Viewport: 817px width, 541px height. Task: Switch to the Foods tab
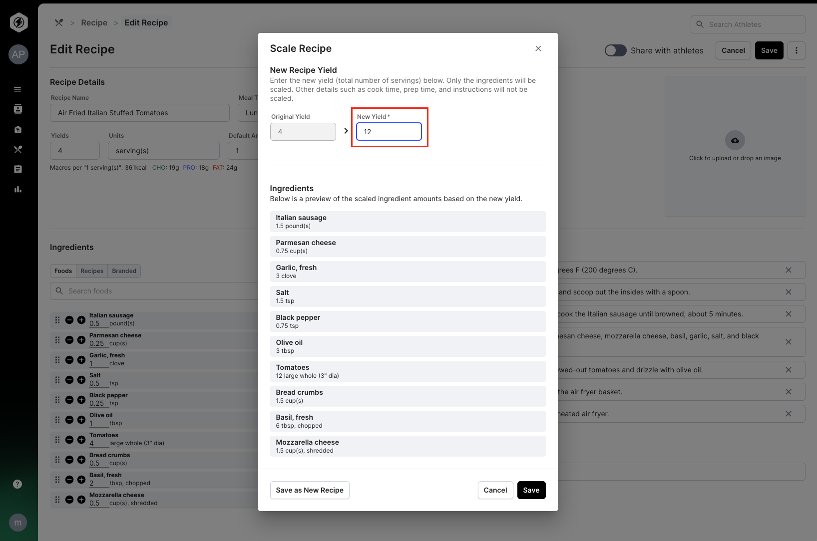pos(63,271)
